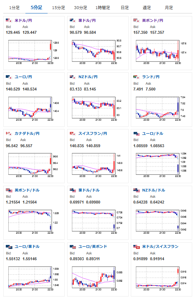194x298 pixels.
Task: Click the EU/US flag icon for ユーロ/ドル
Action: [137, 133]
